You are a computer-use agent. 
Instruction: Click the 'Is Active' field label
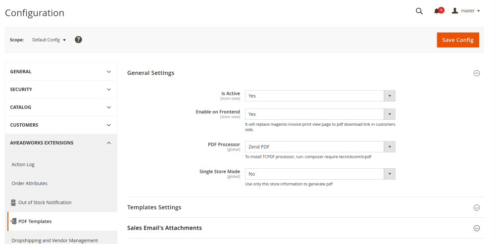click(231, 94)
